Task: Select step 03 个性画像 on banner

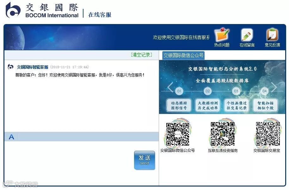Action: tap(237, 105)
